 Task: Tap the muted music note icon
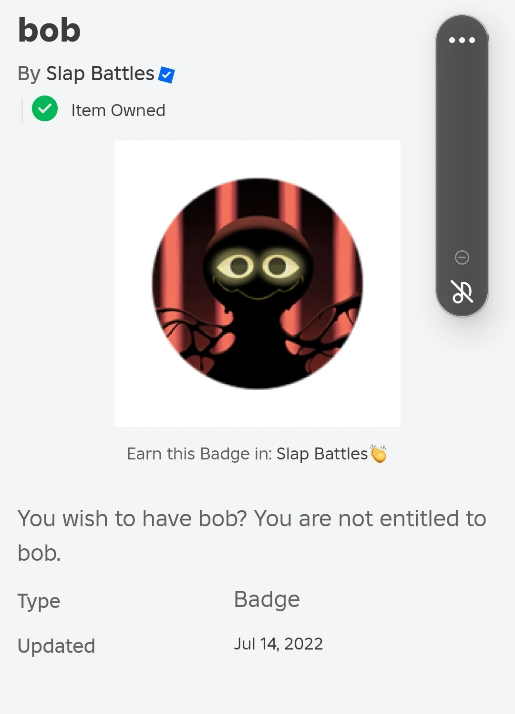[462, 292]
